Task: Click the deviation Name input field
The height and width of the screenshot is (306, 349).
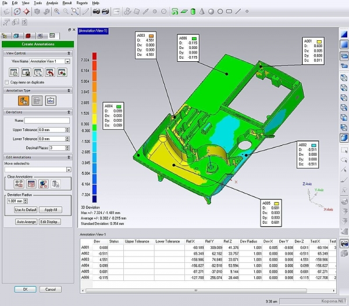Action: [x=47, y=121]
